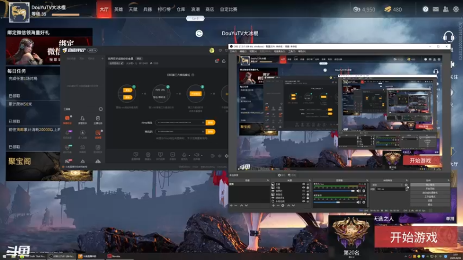Viewport: 463px width, 260px height.
Task: Reveal the rtmp地址 hidden value
Action: (203, 122)
